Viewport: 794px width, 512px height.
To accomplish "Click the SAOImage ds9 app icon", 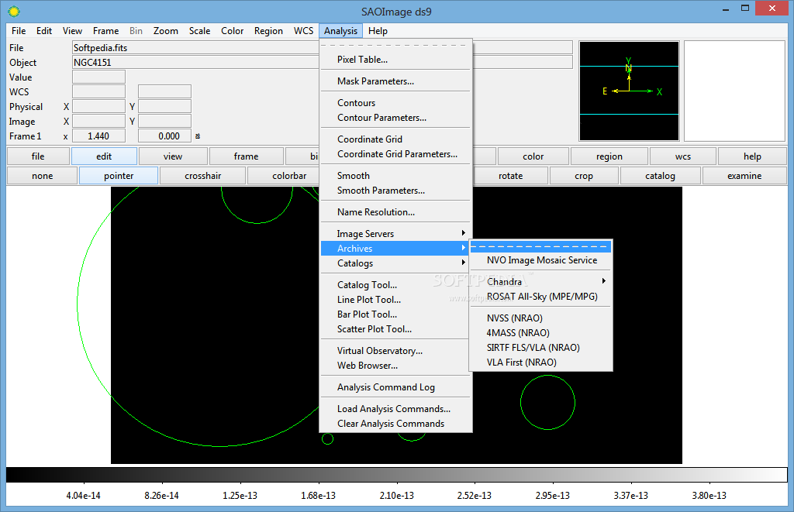I will (14, 11).
